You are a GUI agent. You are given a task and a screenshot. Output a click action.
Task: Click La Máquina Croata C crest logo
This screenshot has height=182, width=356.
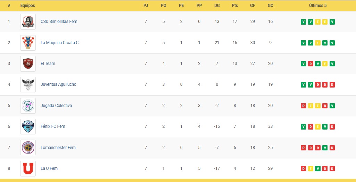tap(28, 43)
